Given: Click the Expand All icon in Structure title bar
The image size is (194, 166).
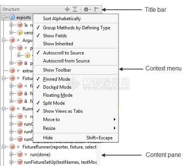Looking at the screenshot, I should click(x=75, y=10).
